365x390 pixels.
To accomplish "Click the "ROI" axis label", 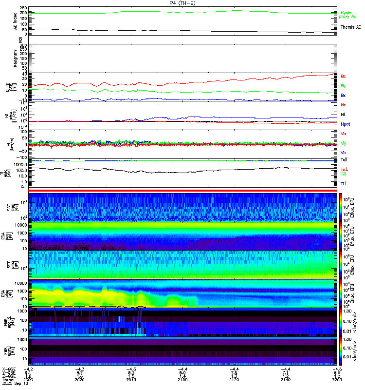I will [x=20, y=40].
